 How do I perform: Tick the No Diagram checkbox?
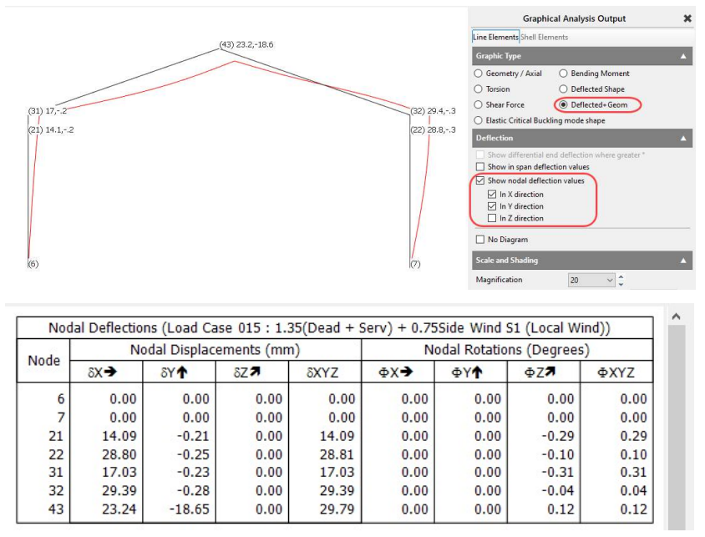[480, 240]
